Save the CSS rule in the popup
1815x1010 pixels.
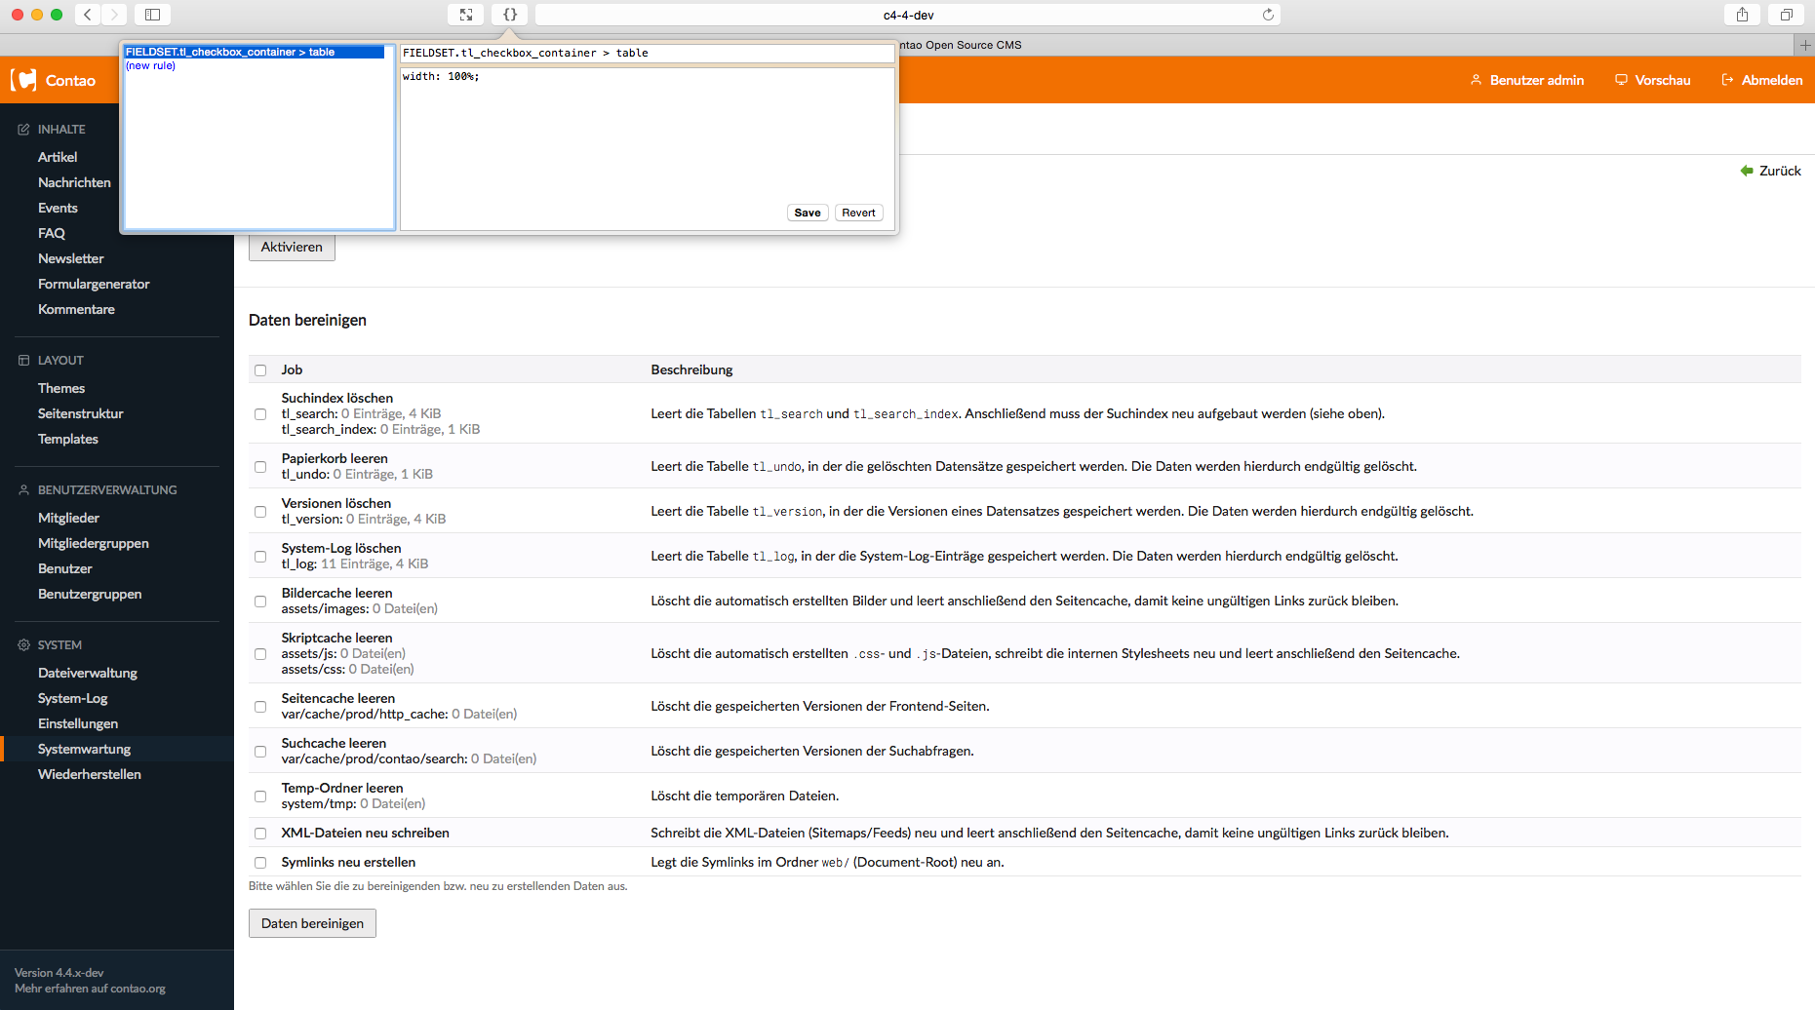tap(808, 213)
